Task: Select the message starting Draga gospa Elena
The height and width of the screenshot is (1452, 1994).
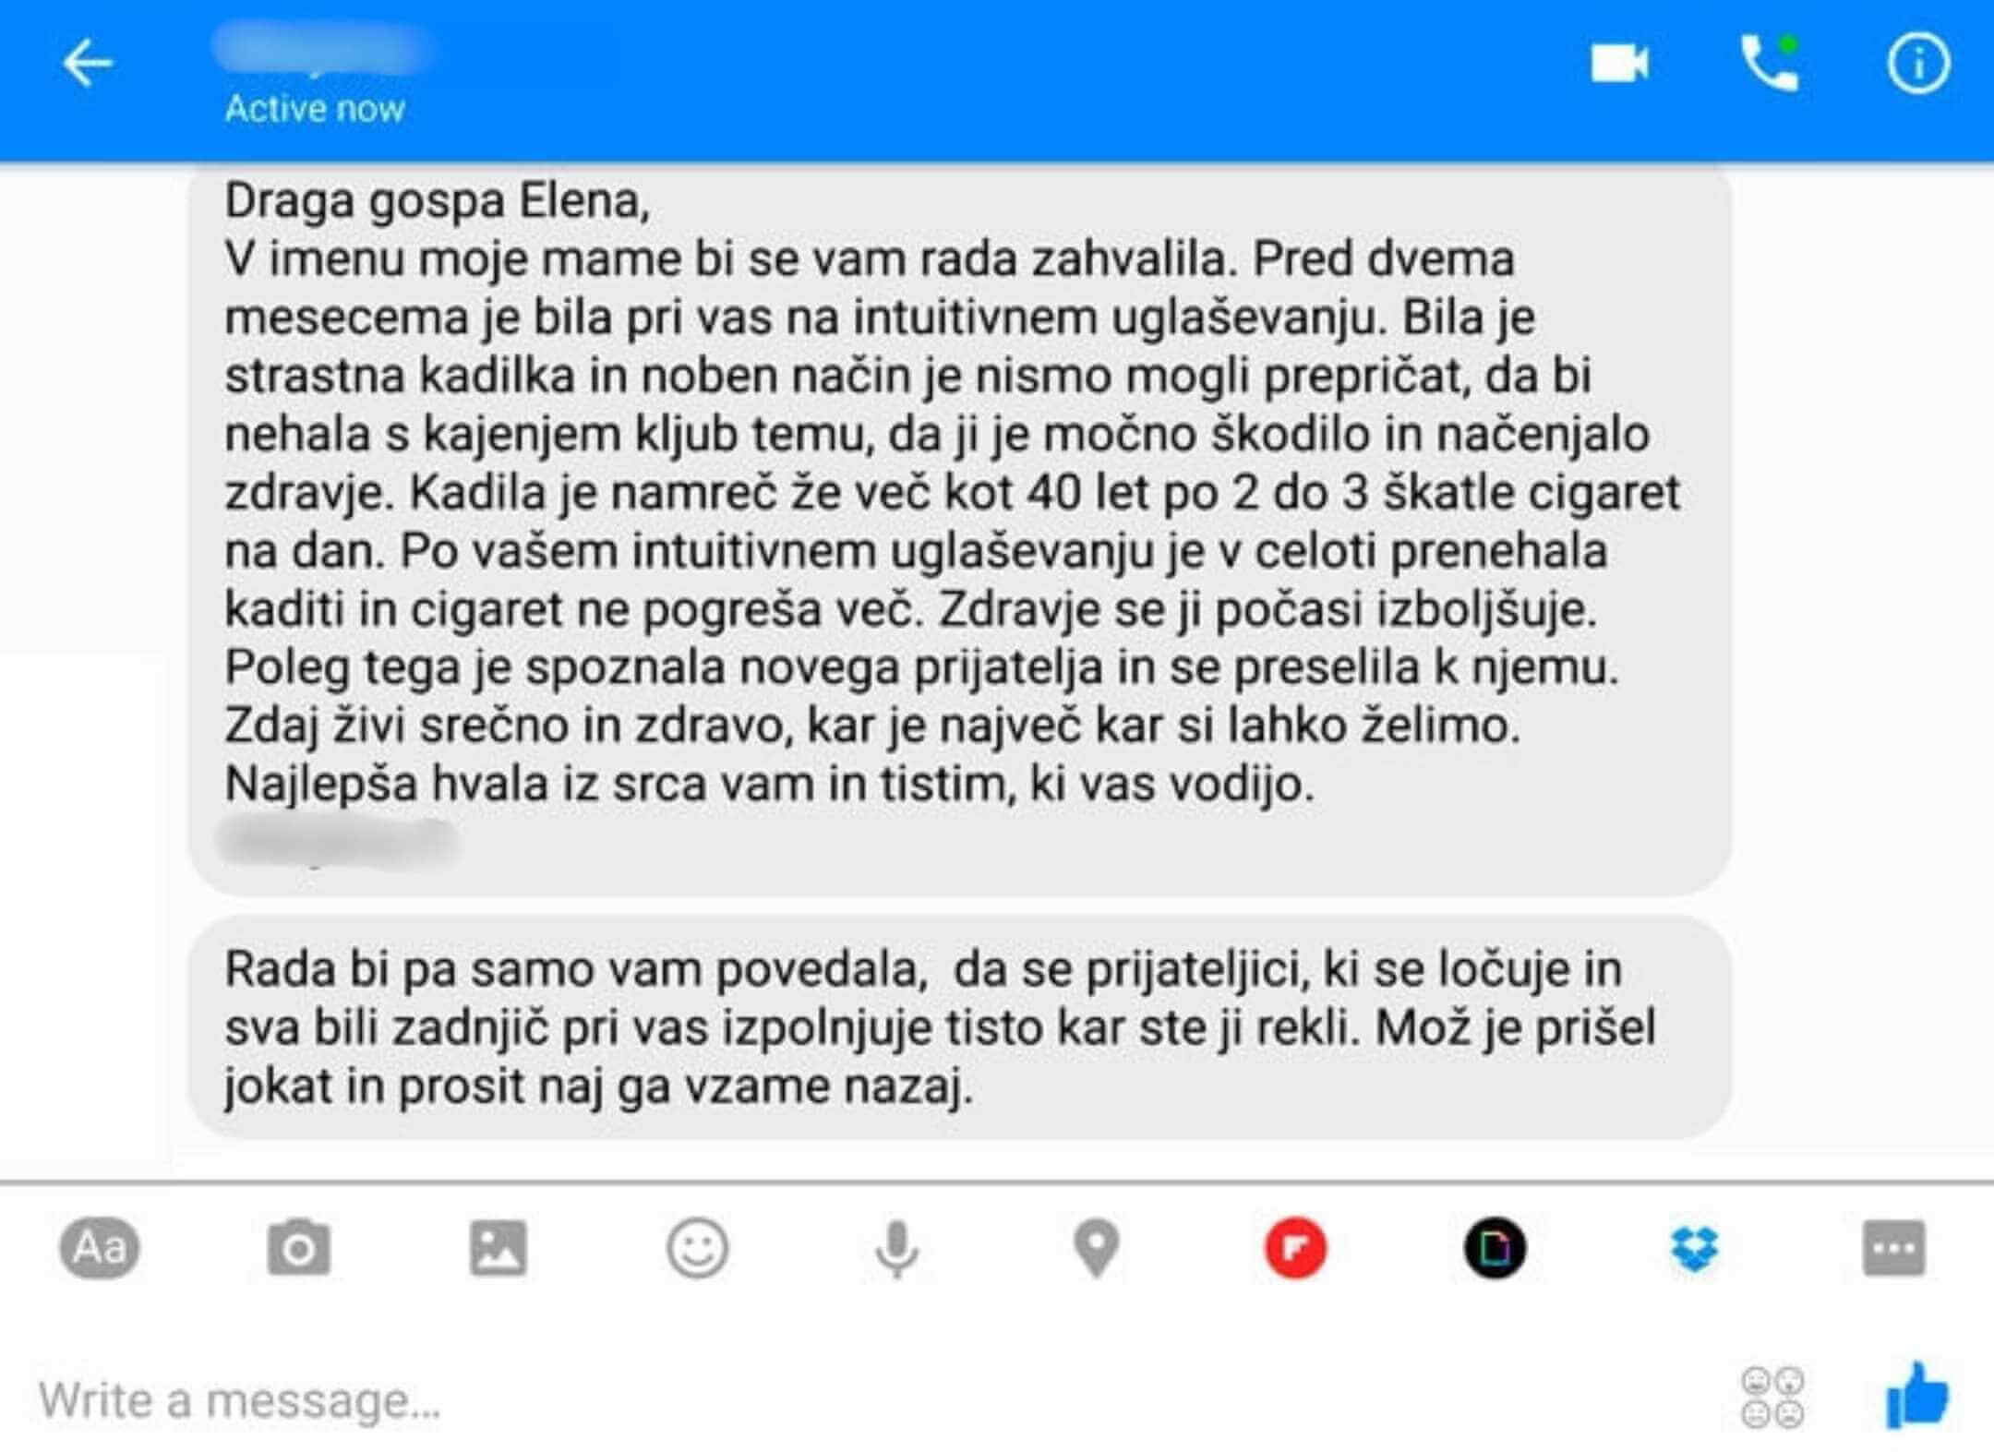Action: (x=959, y=531)
